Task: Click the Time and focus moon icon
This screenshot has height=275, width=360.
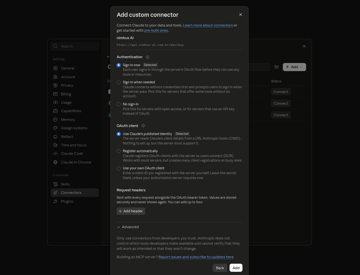Action: pyautogui.click(x=55, y=145)
